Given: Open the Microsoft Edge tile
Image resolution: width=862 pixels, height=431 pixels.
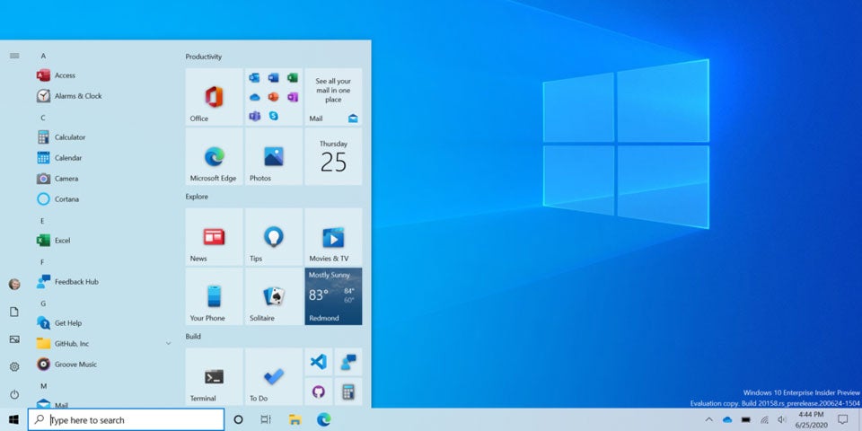Looking at the screenshot, I should [214, 156].
